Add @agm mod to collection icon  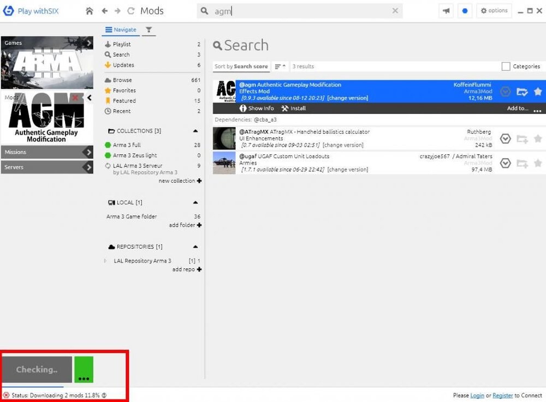[x=522, y=92]
